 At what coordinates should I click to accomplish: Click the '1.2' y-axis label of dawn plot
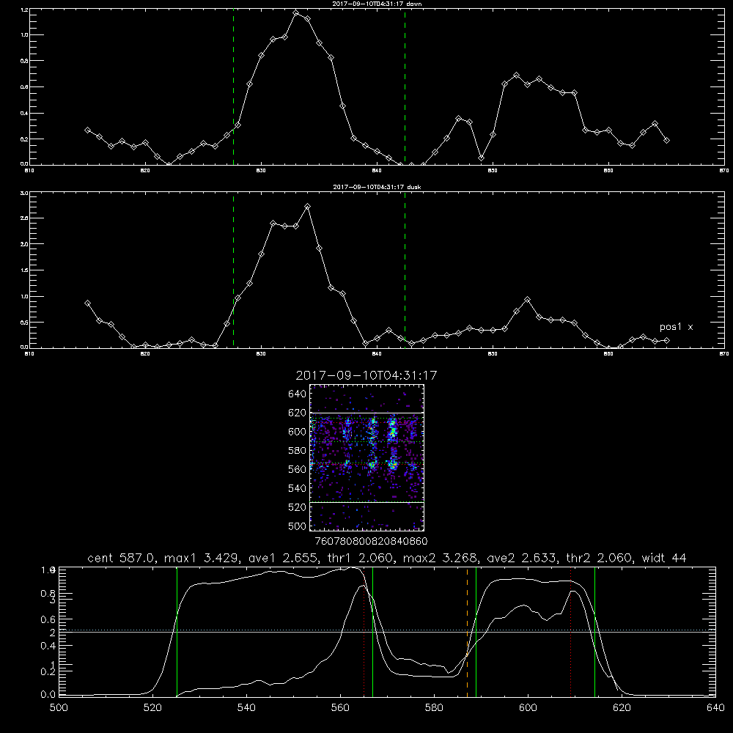tap(25, 10)
